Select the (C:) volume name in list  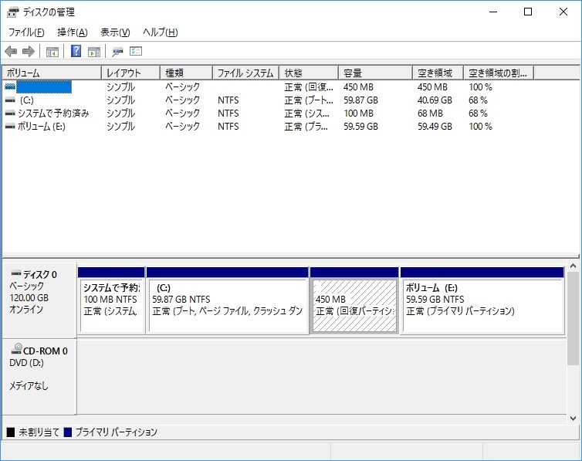coord(27,100)
